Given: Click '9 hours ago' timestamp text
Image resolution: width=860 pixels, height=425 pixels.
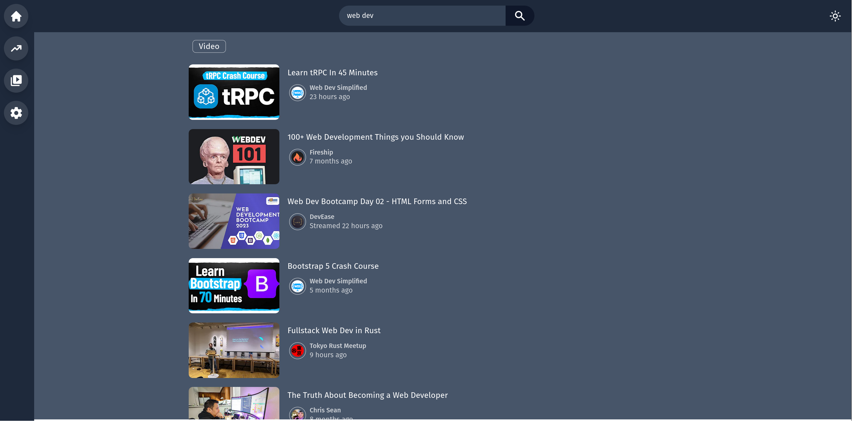Looking at the screenshot, I should pyautogui.click(x=331, y=358).
